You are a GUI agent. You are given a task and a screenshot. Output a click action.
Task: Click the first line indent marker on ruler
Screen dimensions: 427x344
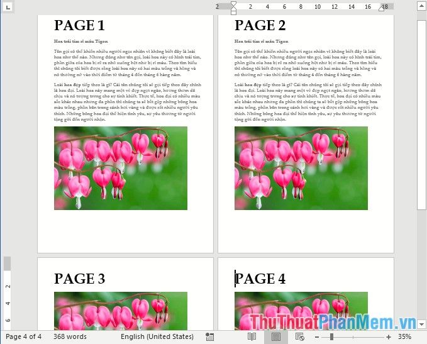tap(233, 4)
